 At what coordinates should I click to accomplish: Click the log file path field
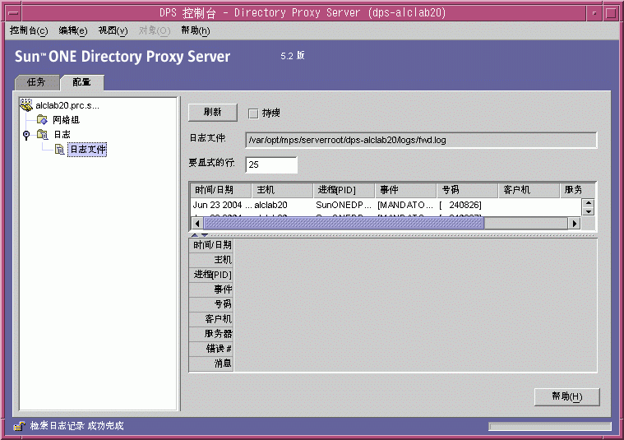421,140
